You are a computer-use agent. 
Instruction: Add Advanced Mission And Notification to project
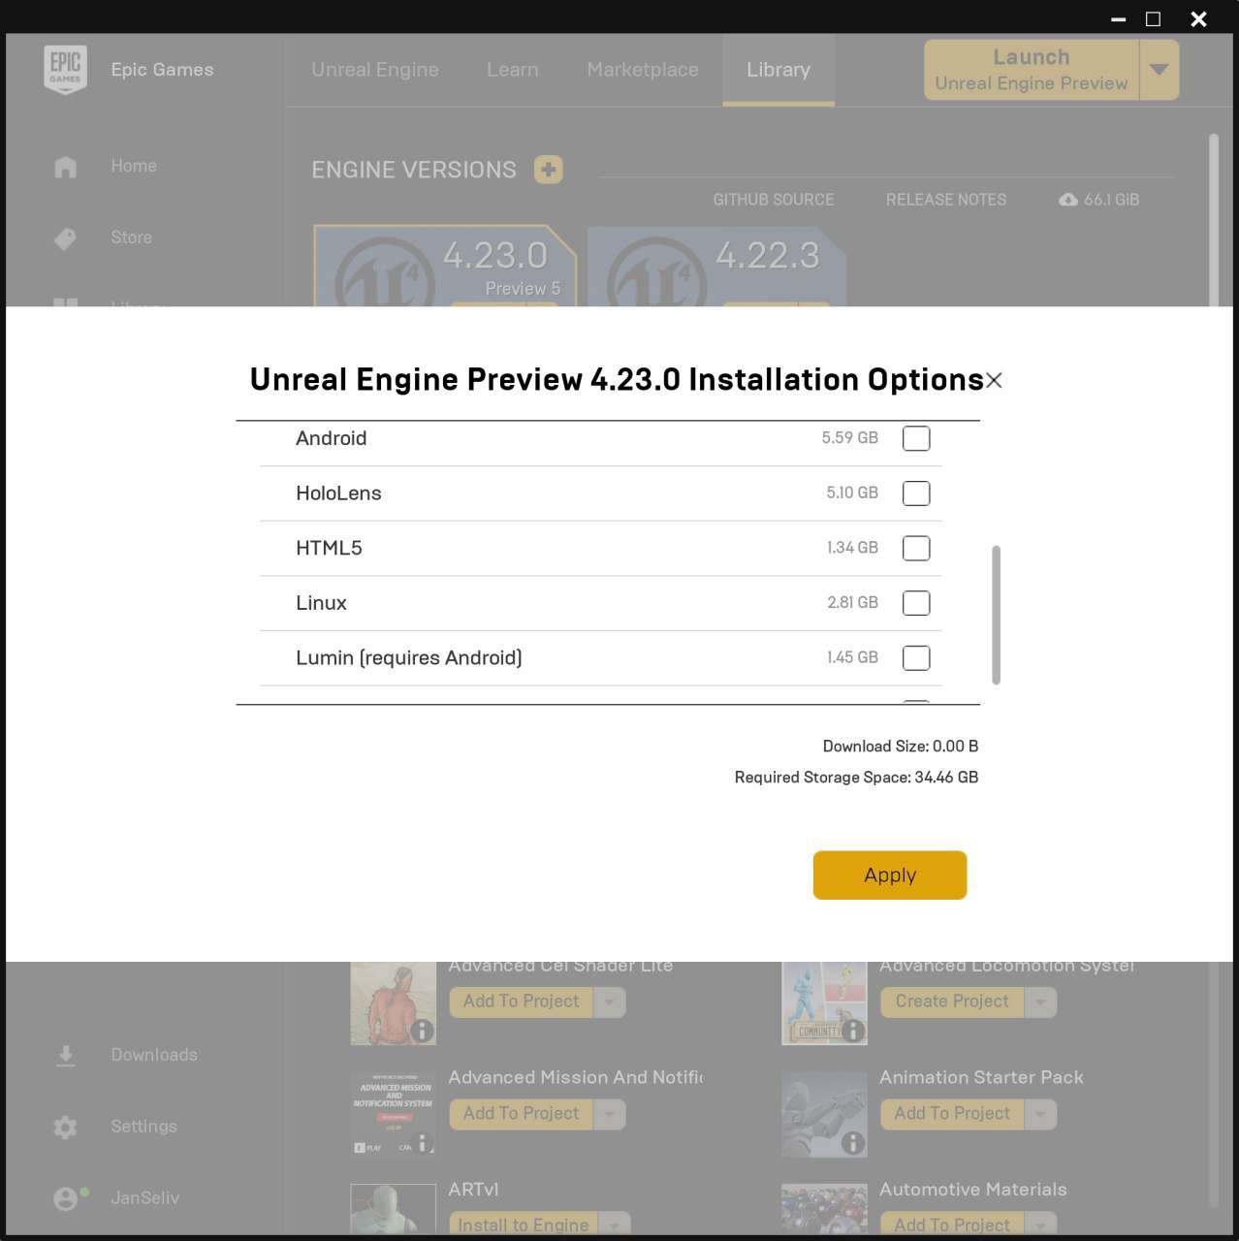(x=521, y=1114)
